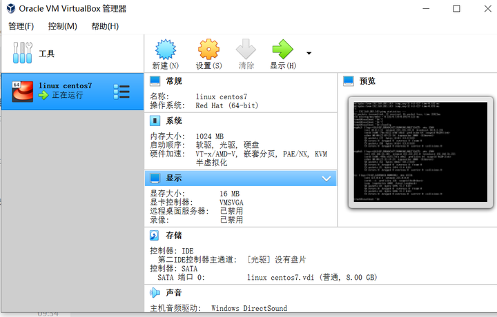This screenshot has width=497, height=317.
Task: Open the 常规 settings heading link
Action: [174, 81]
